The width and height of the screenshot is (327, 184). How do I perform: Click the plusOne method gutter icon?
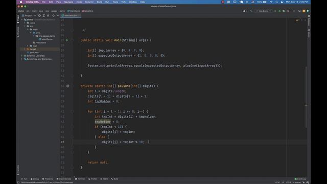[68, 86]
